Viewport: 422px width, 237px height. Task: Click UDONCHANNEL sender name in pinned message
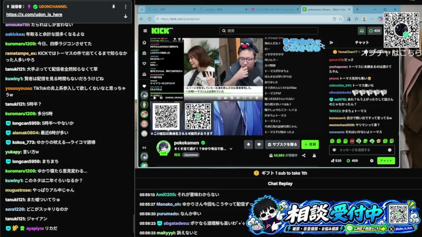tap(53, 7)
